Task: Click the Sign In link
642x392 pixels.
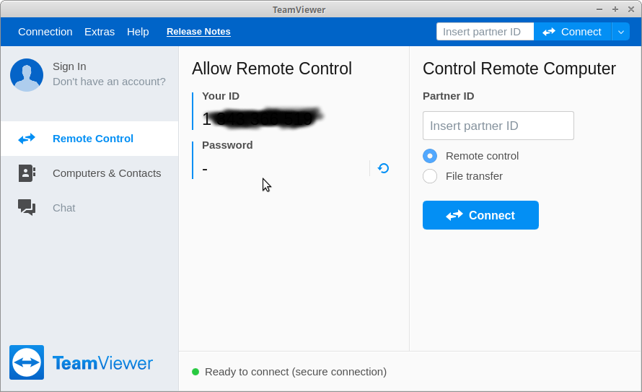Action: tap(69, 66)
